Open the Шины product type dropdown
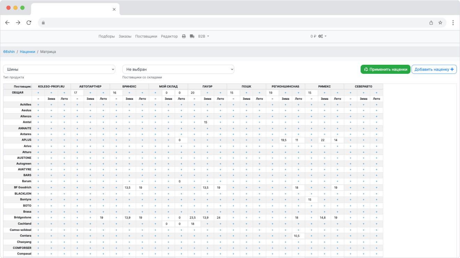This screenshot has height=258, width=460. (59, 69)
